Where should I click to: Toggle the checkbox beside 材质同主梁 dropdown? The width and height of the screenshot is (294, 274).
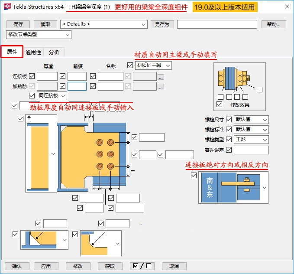click(x=130, y=65)
